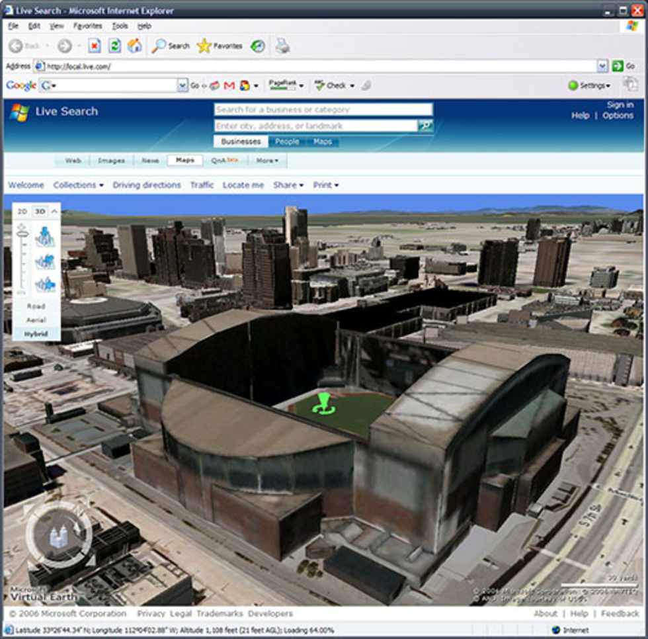Click the Traffic link
648x639 pixels.
[x=202, y=185]
